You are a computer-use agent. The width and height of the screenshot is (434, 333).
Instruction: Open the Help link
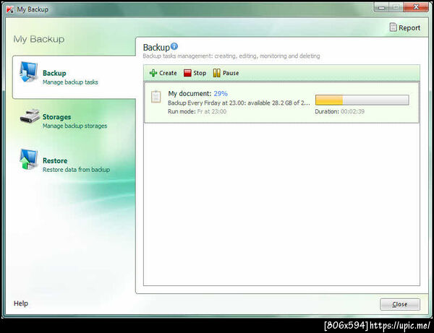coord(21,303)
